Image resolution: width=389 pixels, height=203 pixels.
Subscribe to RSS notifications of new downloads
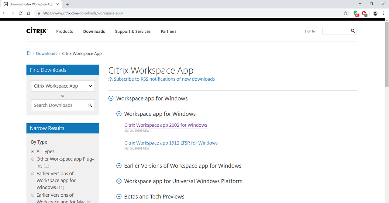tap(164, 79)
